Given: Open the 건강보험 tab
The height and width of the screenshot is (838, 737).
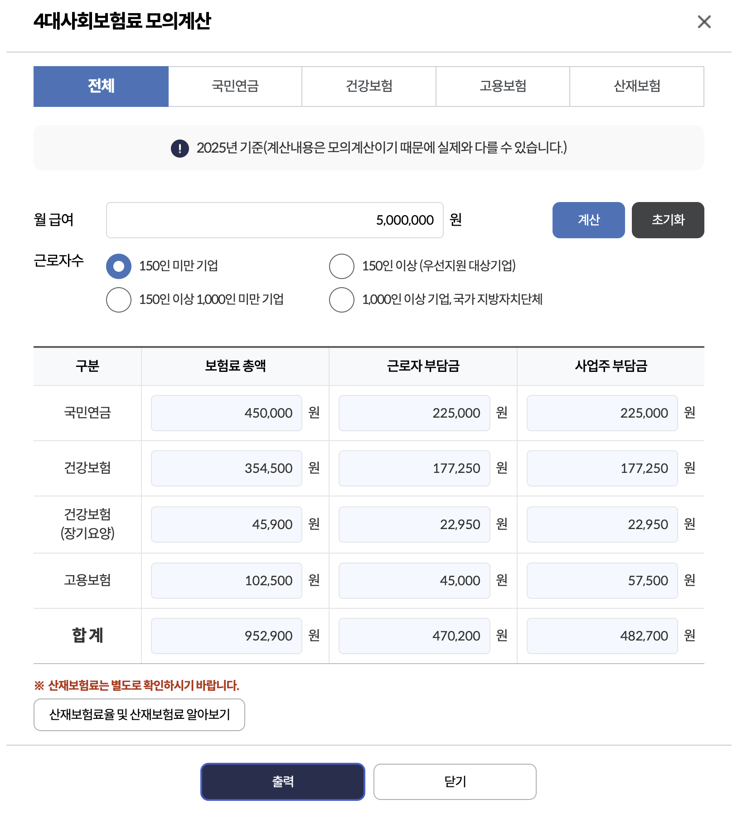Looking at the screenshot, I should 368,86.
